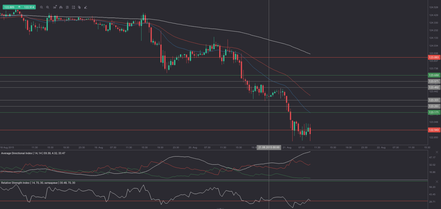Click the red 122.943 current price tag
Image resolution: width=441 pixels, height=209 pixels.
click(434, 130)
